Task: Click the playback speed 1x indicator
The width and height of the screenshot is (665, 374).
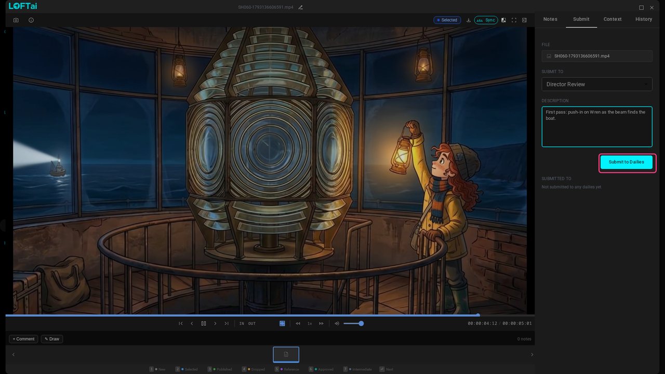Action: click(310, 324)
